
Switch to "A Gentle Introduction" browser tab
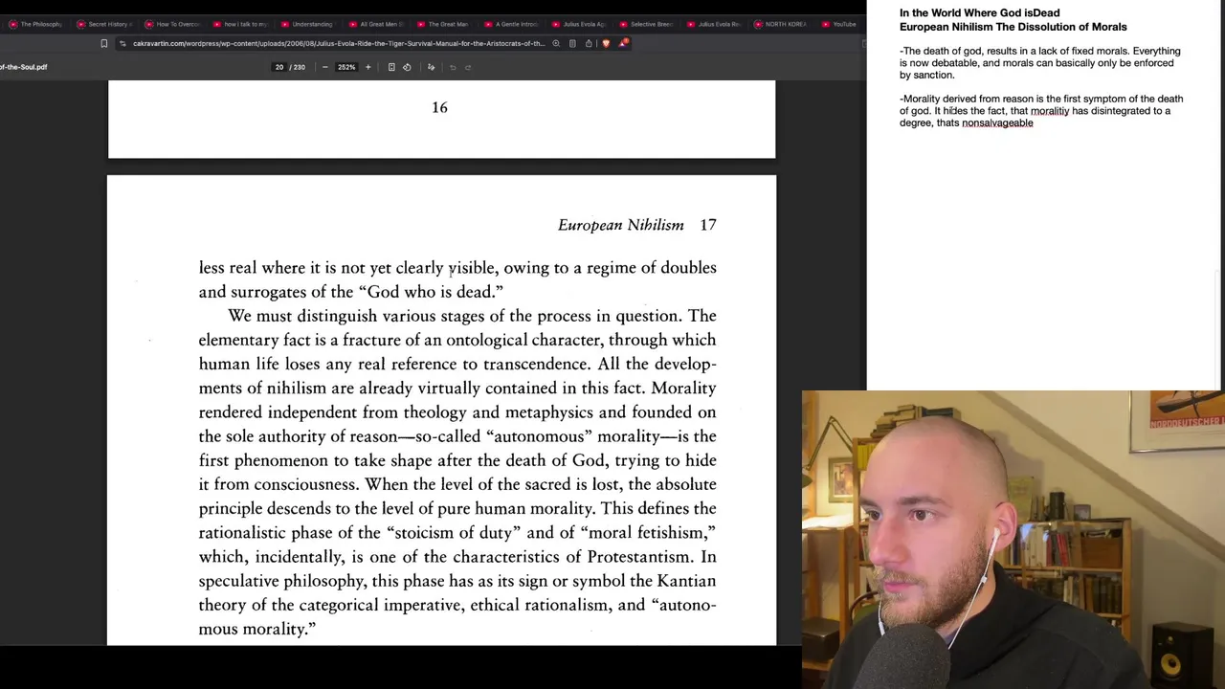point(511,24)
